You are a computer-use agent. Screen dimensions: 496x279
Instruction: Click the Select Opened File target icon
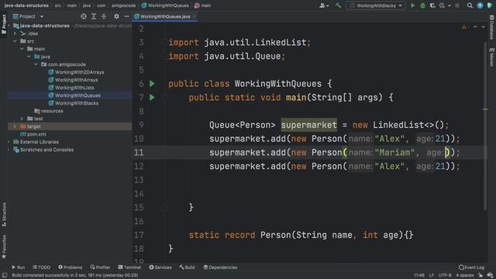84,16
